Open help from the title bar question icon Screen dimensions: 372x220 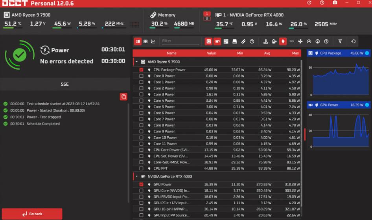pyautogui.click(x=322, y=3)
